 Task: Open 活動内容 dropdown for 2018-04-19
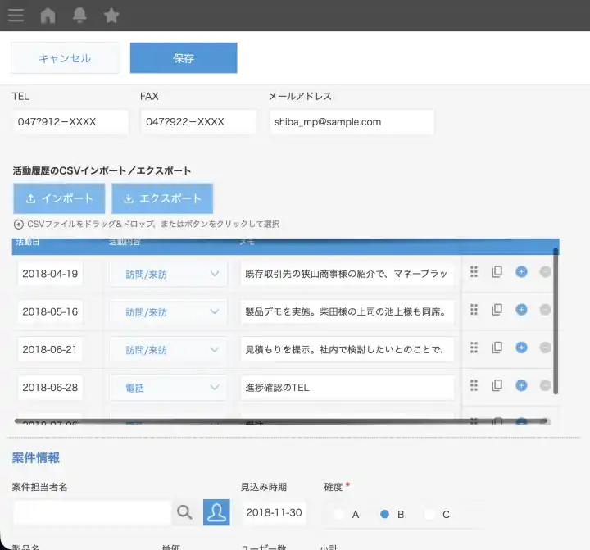point(168,274)
